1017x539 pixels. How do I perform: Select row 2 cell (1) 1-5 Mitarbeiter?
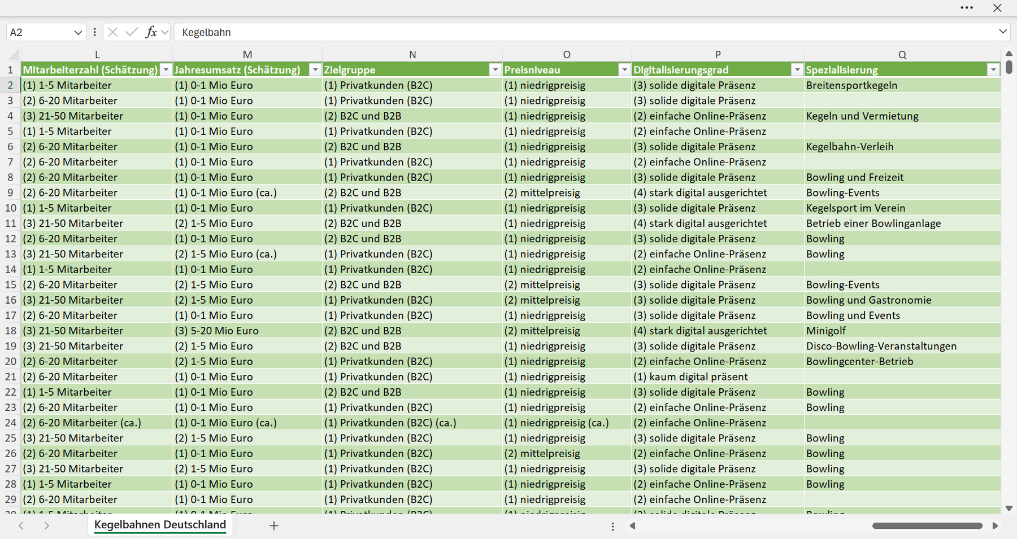coord(97,85)
